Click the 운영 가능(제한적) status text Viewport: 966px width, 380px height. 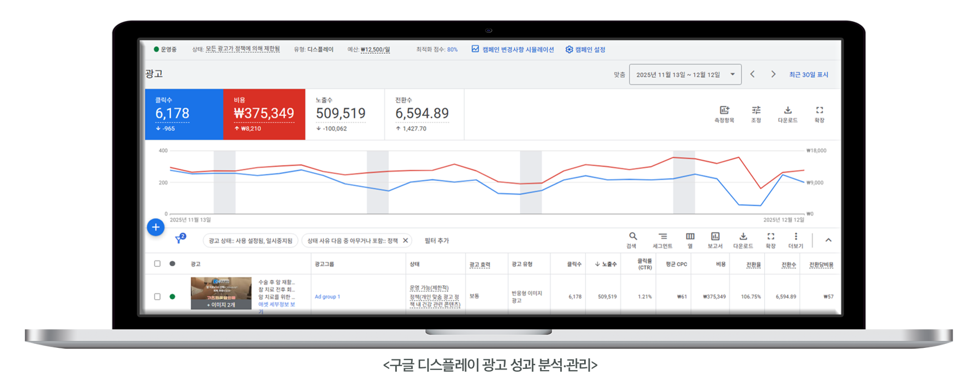[x=429, y=288]
